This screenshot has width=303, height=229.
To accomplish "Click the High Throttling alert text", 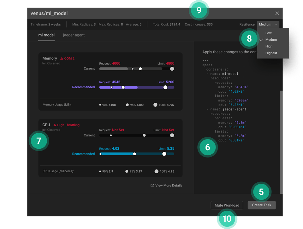I will tap(68, 125).
